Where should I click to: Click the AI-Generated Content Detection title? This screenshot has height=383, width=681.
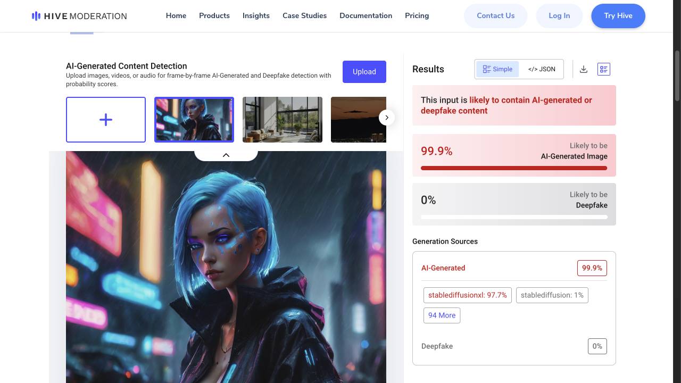pyautogui.click(x=127, y=66)
